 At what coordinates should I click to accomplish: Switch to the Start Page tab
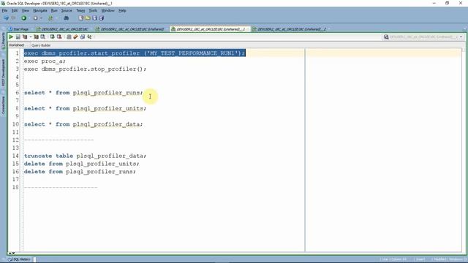point(18,29)
